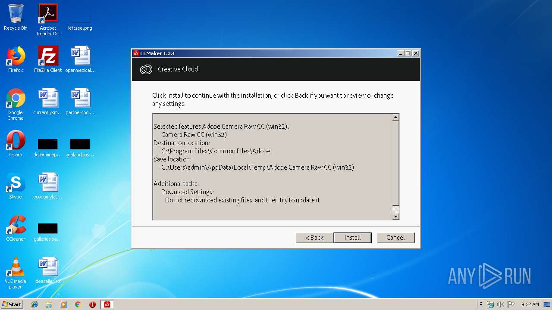Select the economylat Word document

(48, 186)
